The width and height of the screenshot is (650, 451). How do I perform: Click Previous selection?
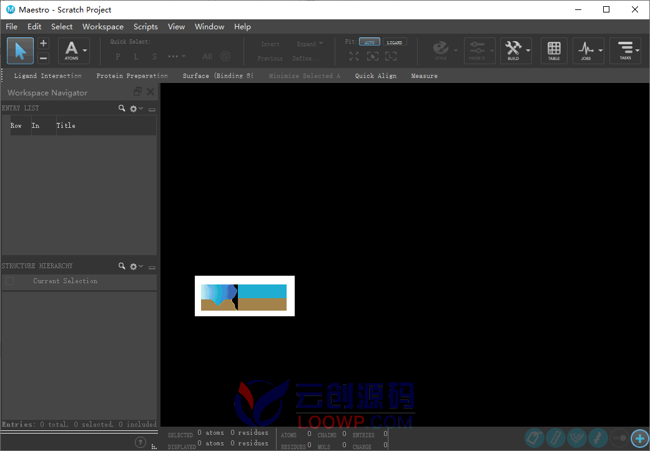[x=270, y=59]
